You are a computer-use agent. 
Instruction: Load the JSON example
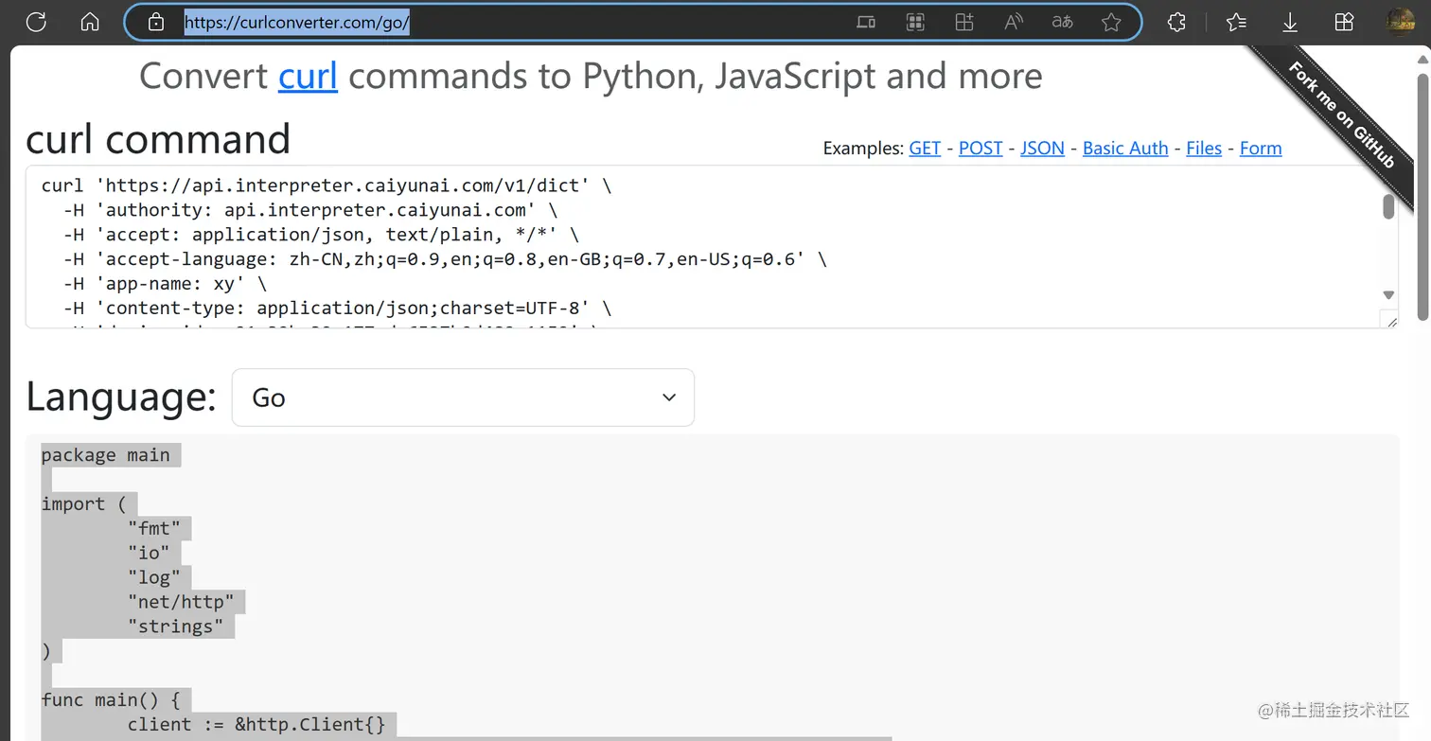pyautogui.click(x=1042, y=149)
